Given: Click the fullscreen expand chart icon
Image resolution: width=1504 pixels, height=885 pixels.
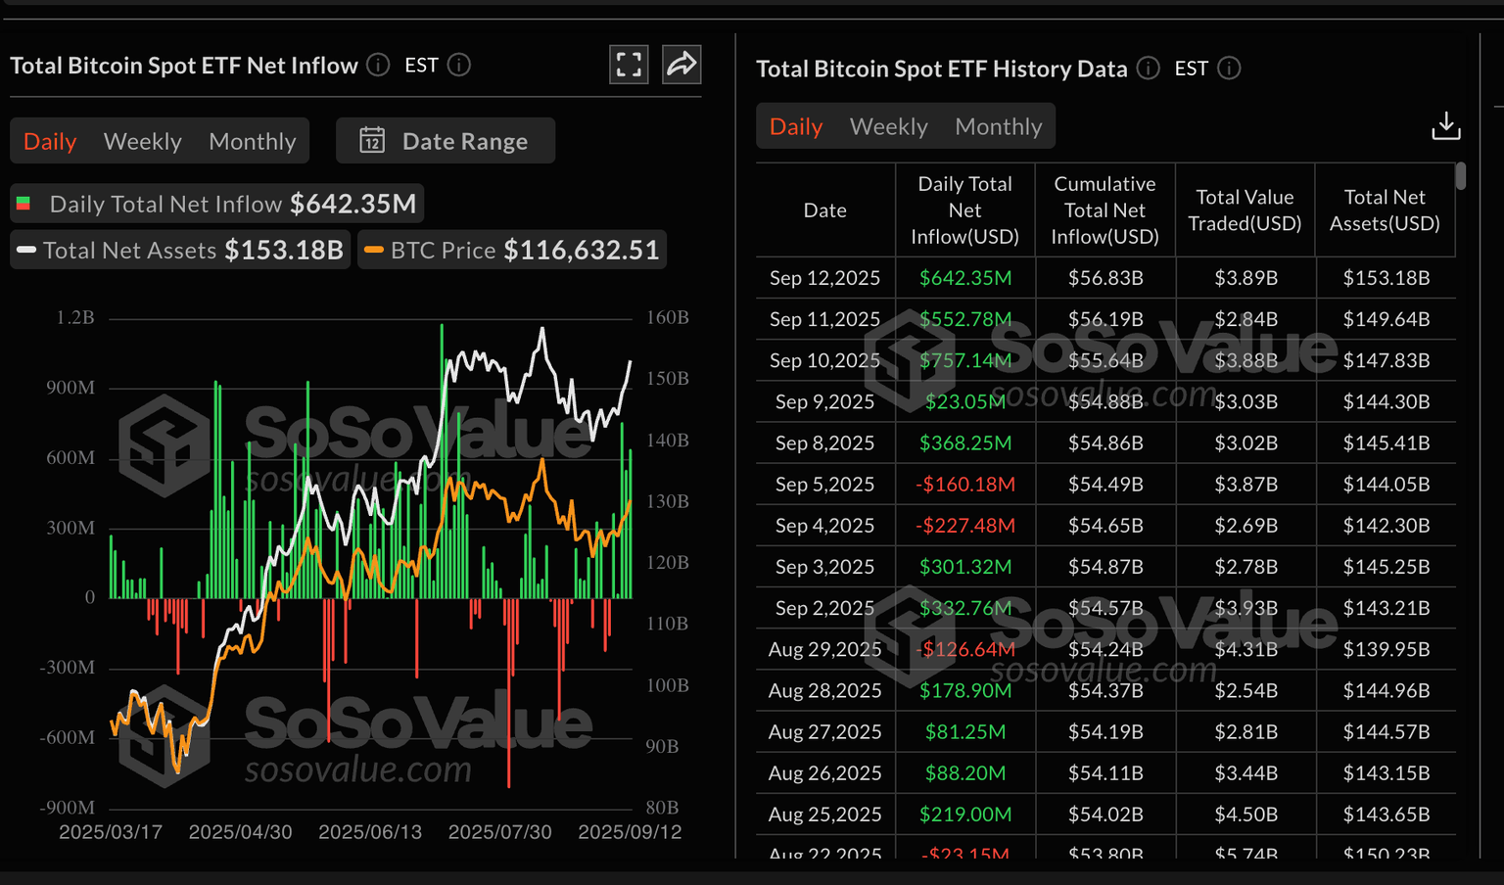Looking at the screenshot, I should point(629,66).
